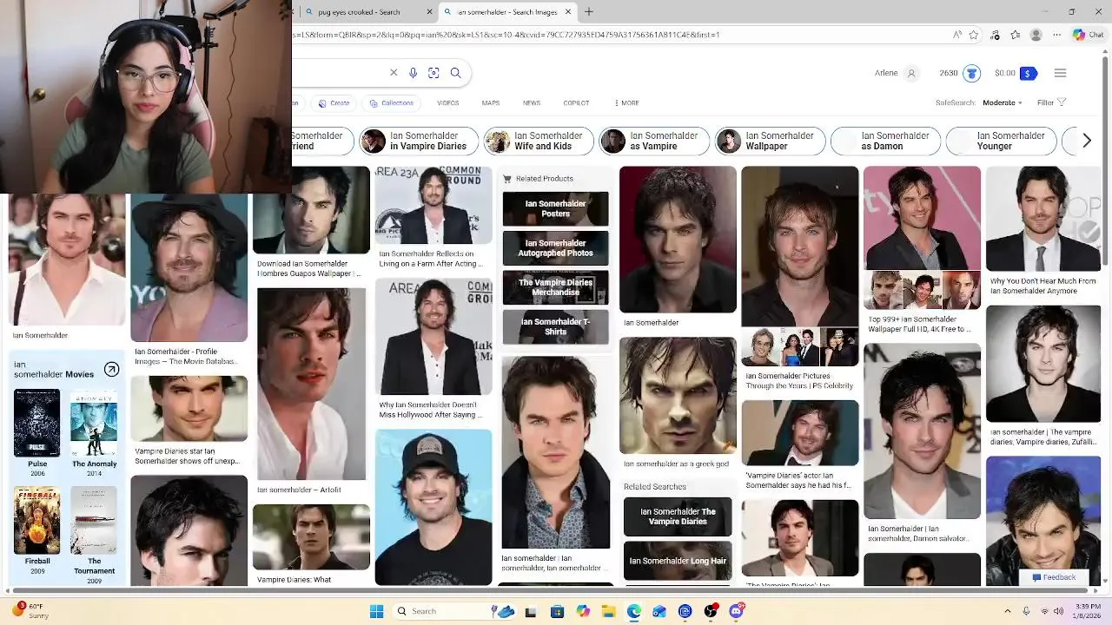This screenshot has width=1112, height=625.
Task: Open visual search camera icon
Action: click(x=434, y=73)
